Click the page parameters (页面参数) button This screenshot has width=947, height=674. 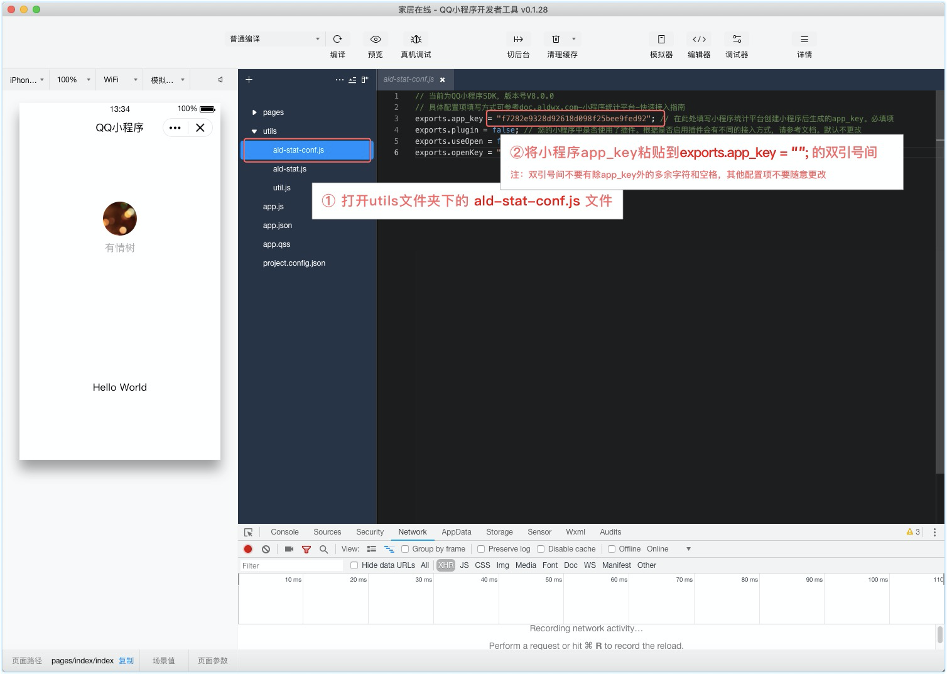tap(213, 661)
